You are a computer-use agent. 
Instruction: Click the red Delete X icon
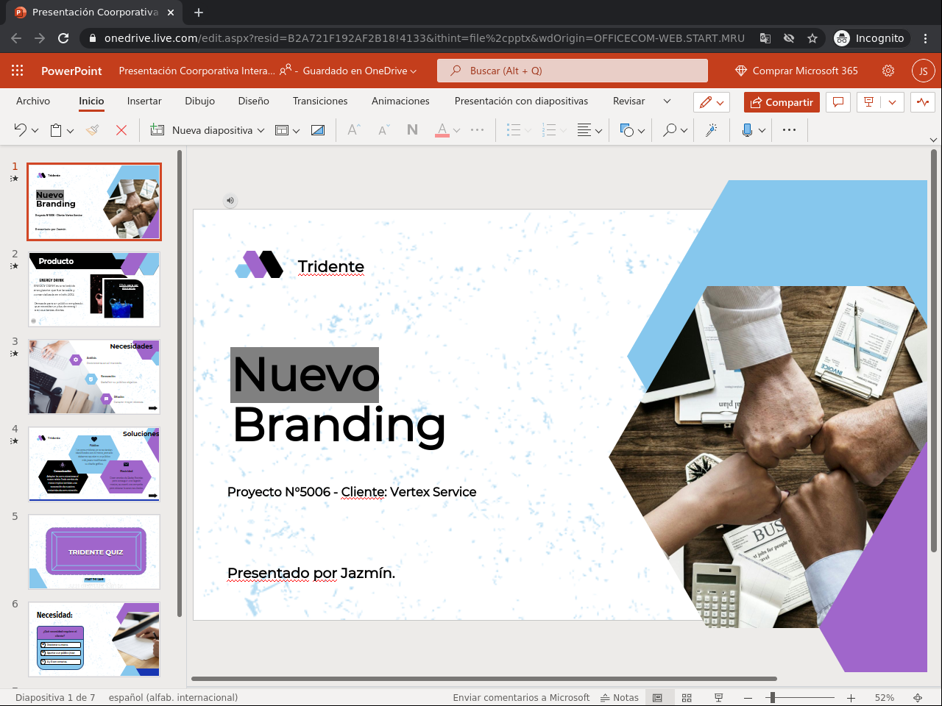click(121, 130)
